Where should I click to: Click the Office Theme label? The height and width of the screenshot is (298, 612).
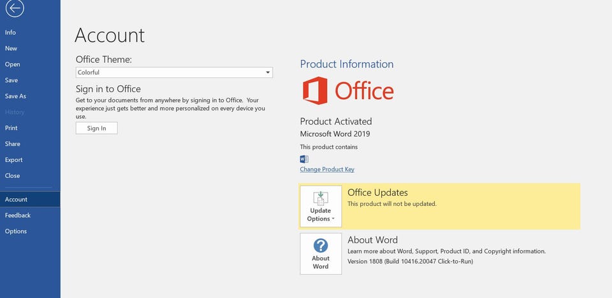tap(104, 60)
